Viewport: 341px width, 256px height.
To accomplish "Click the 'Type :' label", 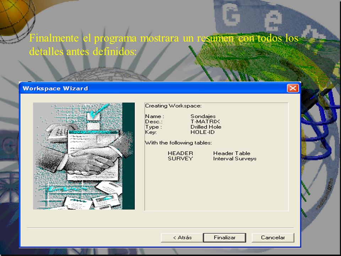I will pyautogui.click(x=153, y=127).
